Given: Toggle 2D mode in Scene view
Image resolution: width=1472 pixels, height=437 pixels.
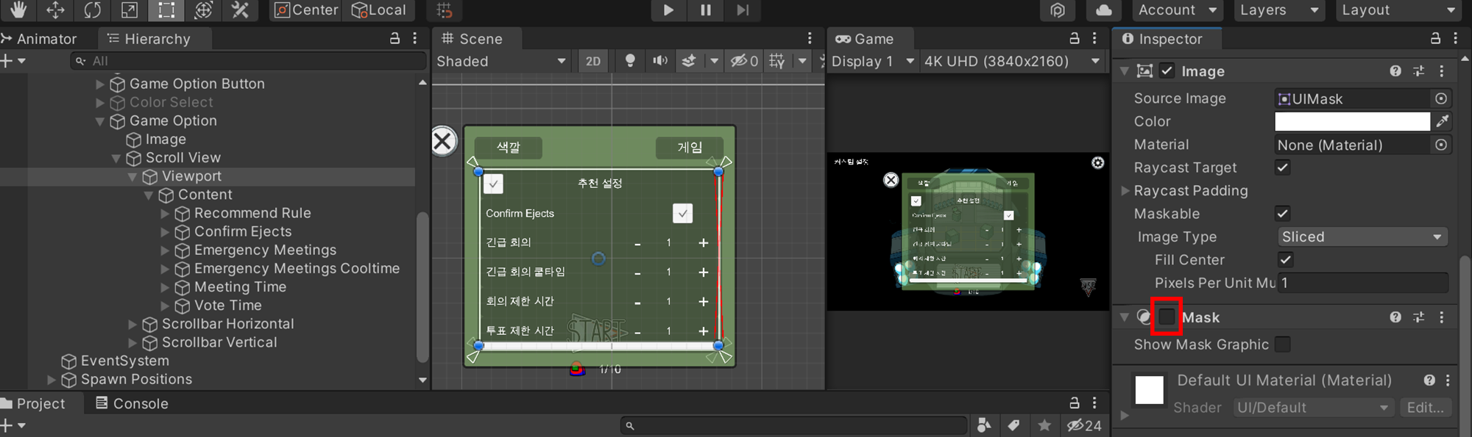Looking at the screenshot, I should click(593, 61).
